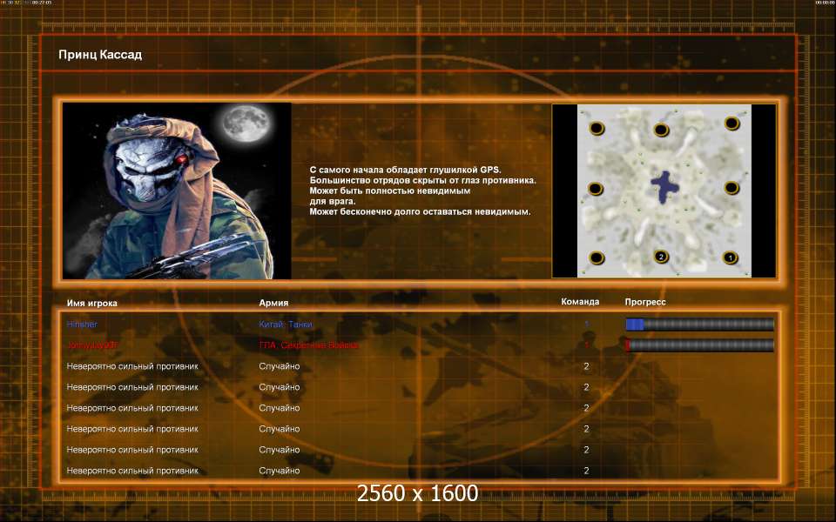This screenshot has height=522, width=836.
Task: Click the blue "Китай: Танки" army text
Action: click(286, 324)
